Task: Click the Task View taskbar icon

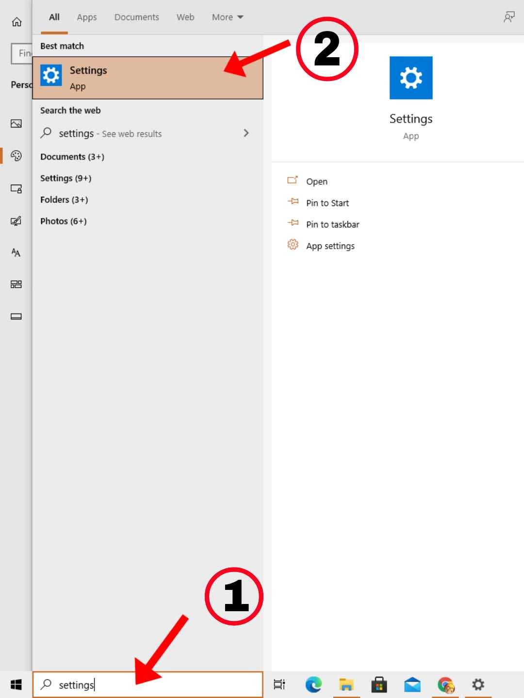Action: coord(279,684)
